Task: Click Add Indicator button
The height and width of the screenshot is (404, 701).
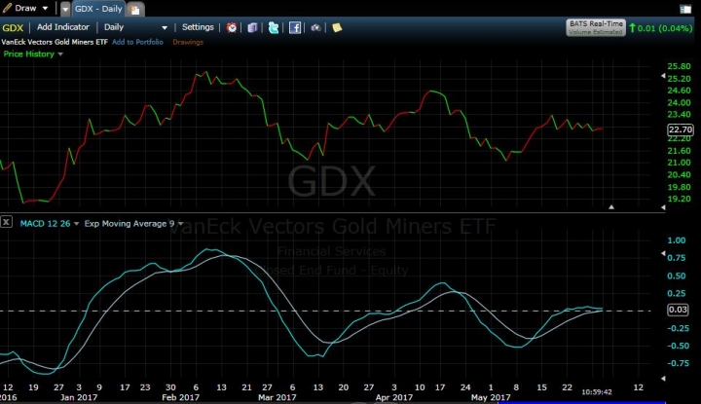Action: (x=63, y=27)
